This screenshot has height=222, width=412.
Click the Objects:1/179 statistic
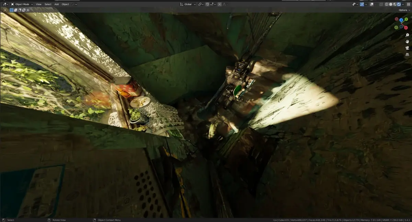tap(351, 220)
